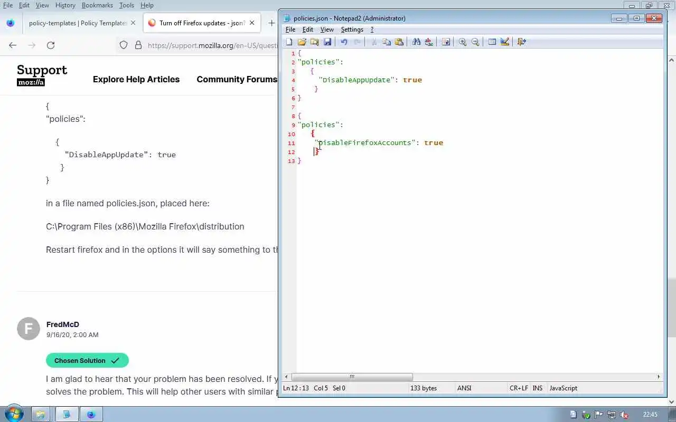Focus the Firefox URL address bar
The image size is (676, 422).
coord(211,45)
